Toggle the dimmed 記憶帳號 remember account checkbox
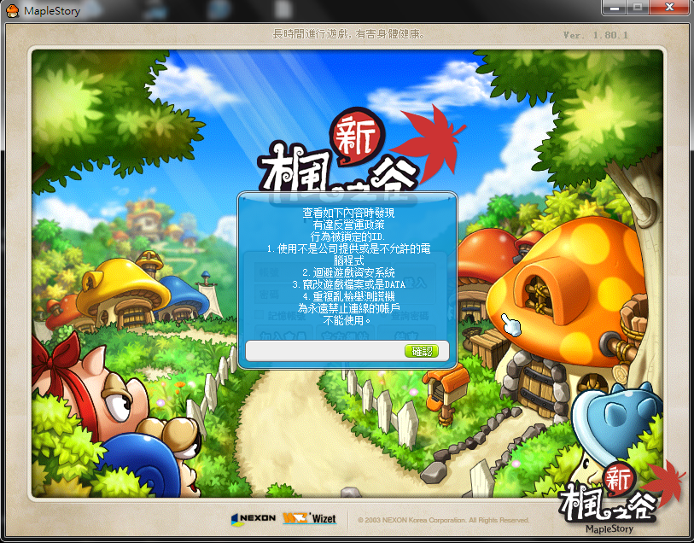The image size is (694, 543). coord(260,315)
